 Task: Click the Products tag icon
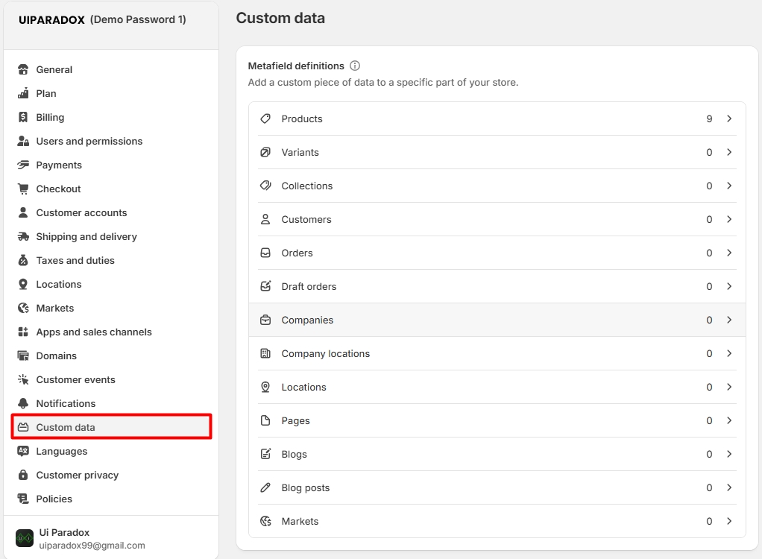click(x=265, y=119)
